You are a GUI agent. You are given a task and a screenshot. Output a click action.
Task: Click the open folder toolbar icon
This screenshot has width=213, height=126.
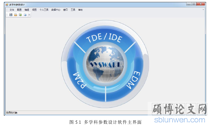pyautogui.click(x=16, y=15)
